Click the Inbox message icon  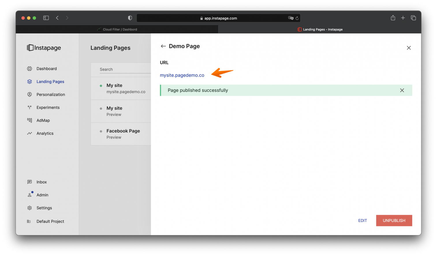pos(29,182)
